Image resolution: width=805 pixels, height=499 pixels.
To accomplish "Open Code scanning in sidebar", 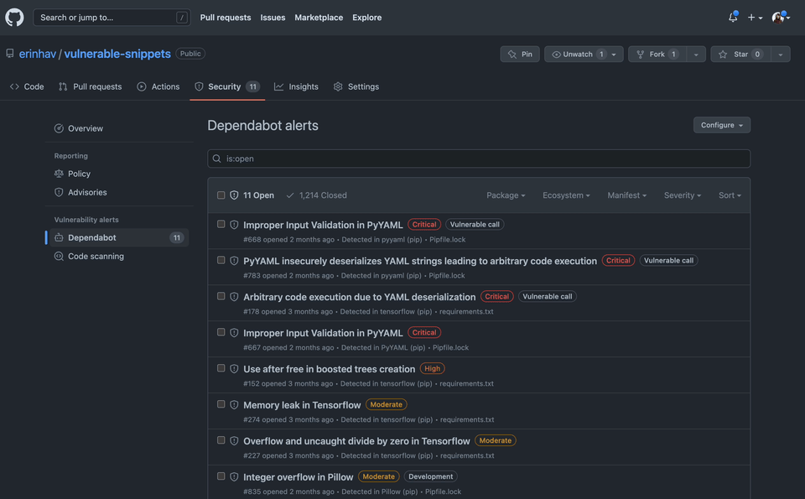I will pyautogui.click(x=96, y=257).
